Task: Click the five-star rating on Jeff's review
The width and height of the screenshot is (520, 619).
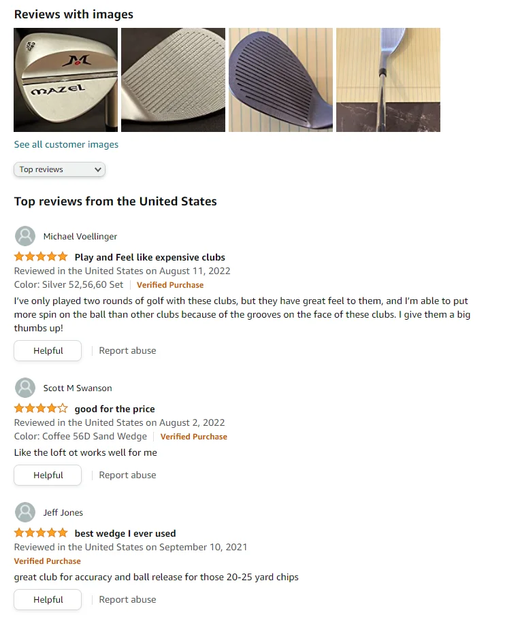Action: tap(41, 533)
